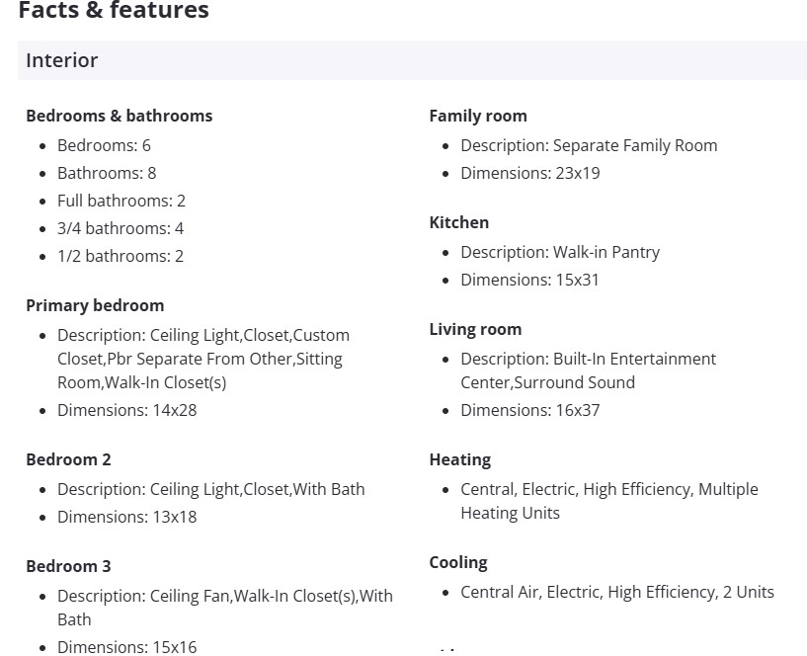Image resolution: width=807 pixels, height=656 pixels.
Task: Click the Separate Family Room description
Action: (x=589, y=145)
